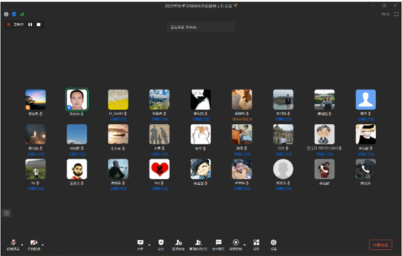402x256 pixels.
Task: Stop the ongoing recording
Action: coord(38,25)
